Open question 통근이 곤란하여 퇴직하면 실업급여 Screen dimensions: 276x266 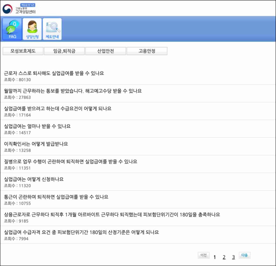click(x=56, y=197)
